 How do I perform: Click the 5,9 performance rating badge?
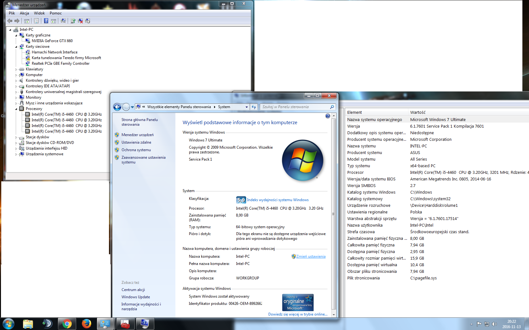tap(241, 200)
